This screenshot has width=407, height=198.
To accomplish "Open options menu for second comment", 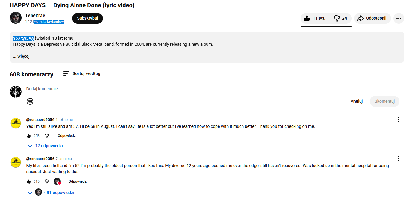I will [398, 159].
